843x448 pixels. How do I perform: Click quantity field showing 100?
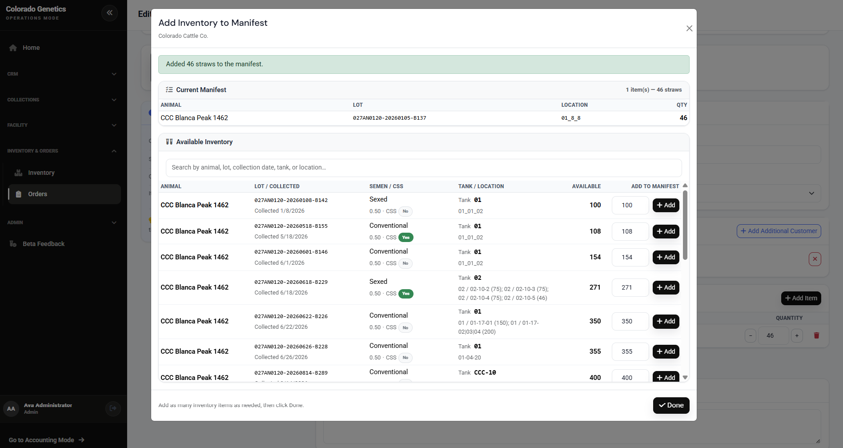coord(630,205)
